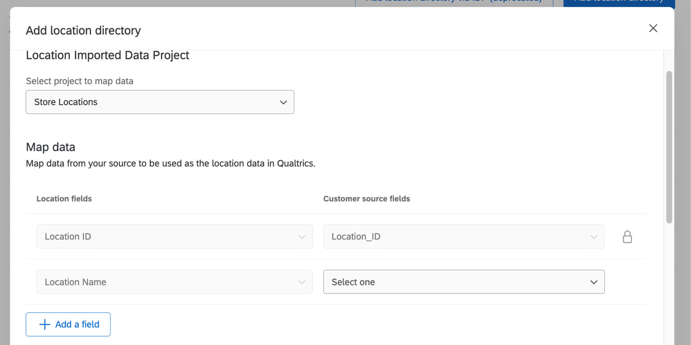Click the blue Add location directory button
The width and height of the screenshot is (691, 345).
coord(619,2)
